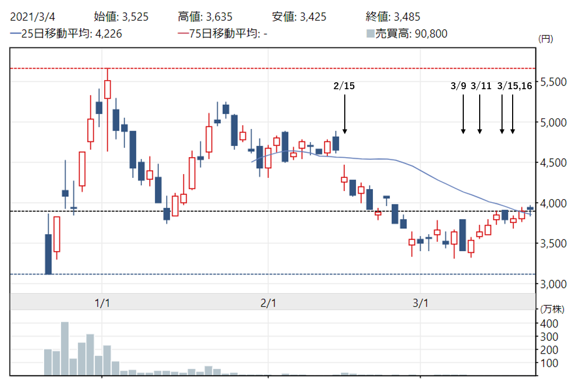The width and height of the screenshot is (578, 386).
Task: Click the black dashed horizontal price line
Action: tap(273, 211)
